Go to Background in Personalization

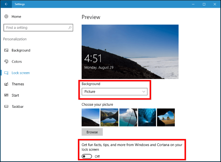(x=21, y=50)
